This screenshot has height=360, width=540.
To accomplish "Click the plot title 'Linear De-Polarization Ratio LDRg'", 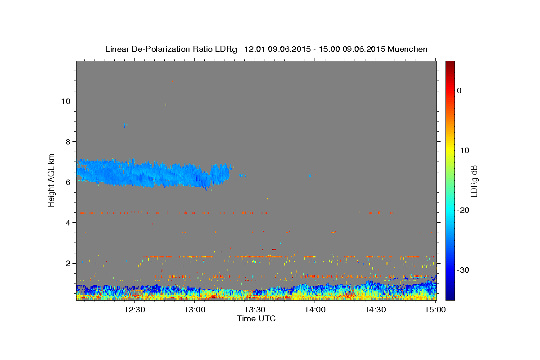I will [x=171, y=49].
